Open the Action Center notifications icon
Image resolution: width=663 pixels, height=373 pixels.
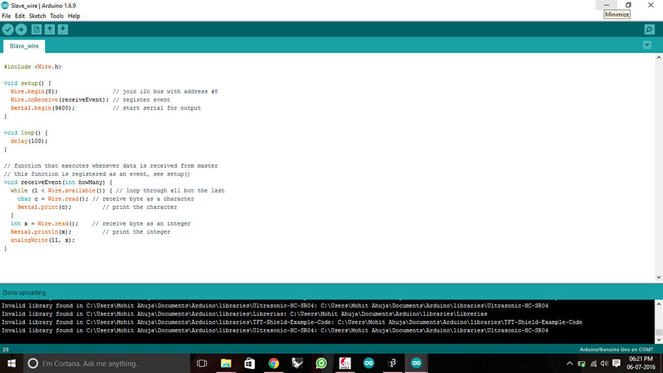click(x=616, y=363)
